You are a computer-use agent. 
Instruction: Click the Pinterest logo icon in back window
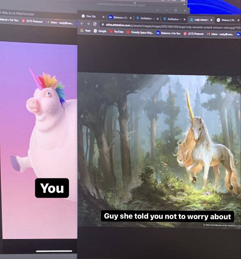pyautogui.click(x=23, y=21)
